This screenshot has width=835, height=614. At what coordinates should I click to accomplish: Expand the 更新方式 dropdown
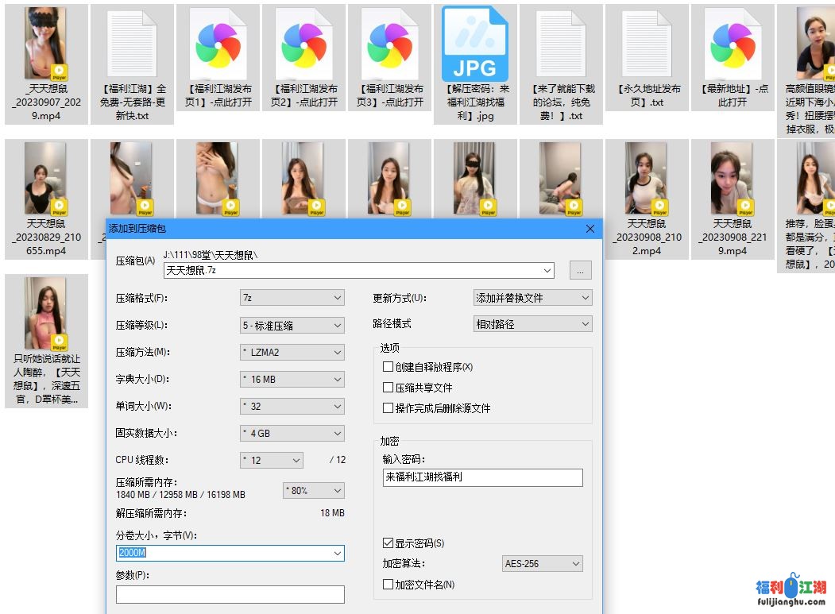click(x=532, y=298)
